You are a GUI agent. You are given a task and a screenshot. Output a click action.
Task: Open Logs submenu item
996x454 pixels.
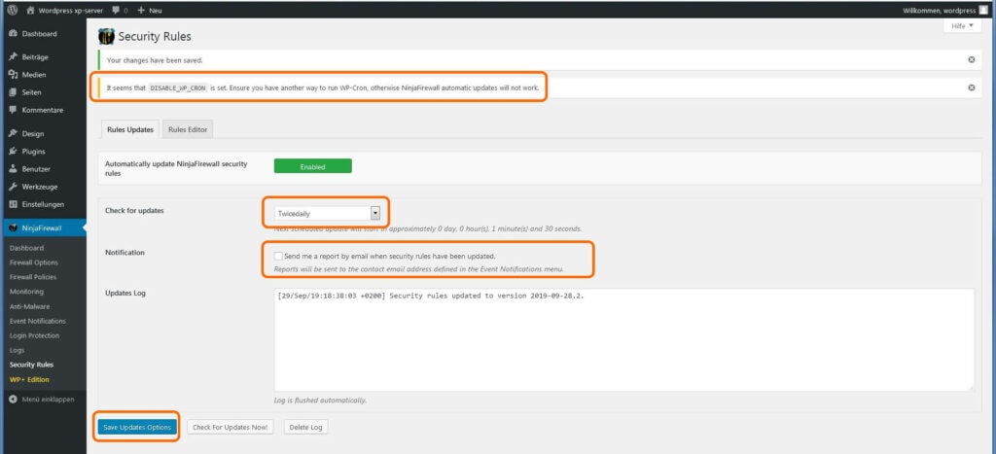[17, 350]
